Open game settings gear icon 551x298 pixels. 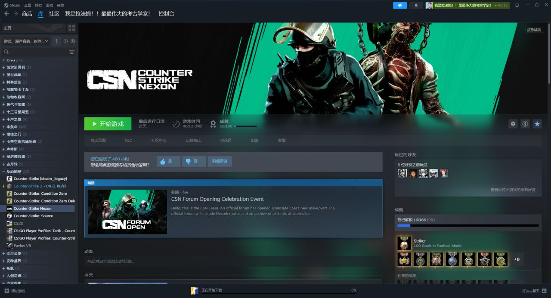[513, 124]
